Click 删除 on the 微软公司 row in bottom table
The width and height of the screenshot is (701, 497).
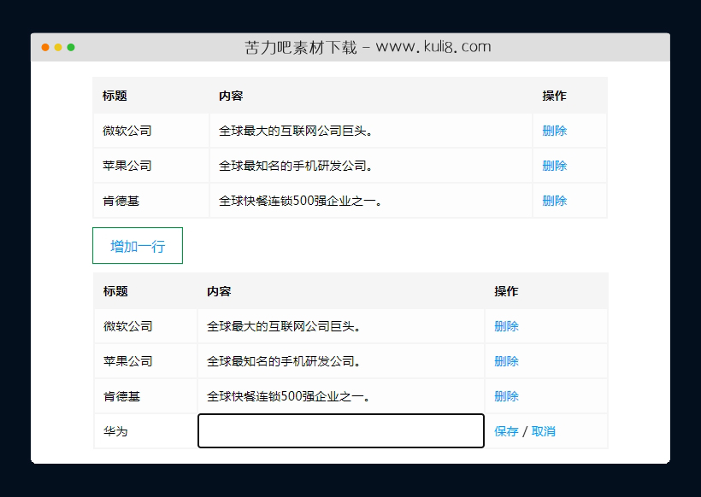pyautogui.click(x=505, y=326)
